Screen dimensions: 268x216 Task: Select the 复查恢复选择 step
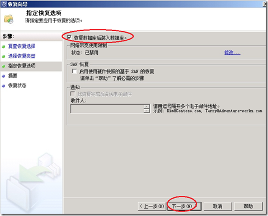pyautogui.click(x=22, y=46)
